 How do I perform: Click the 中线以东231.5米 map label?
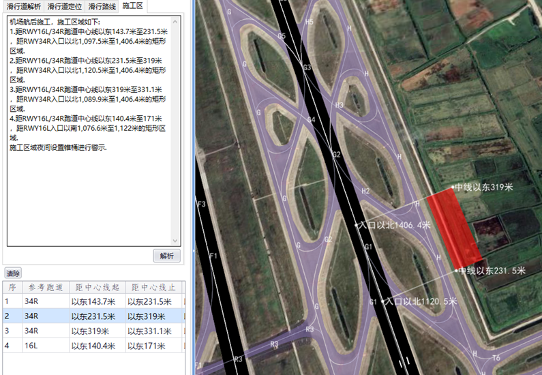click(492, 271)
